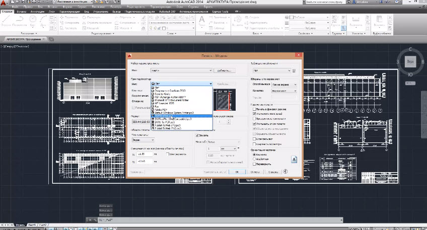
Task: Click the paper orientation preview icon
Action: (294, 159)
